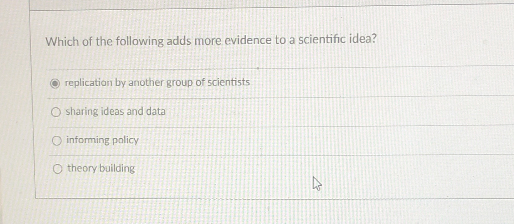Click the "sharing ideas and data" answer label
The height and width of the screenshot is (224, 514).
[x=116, y=112]
